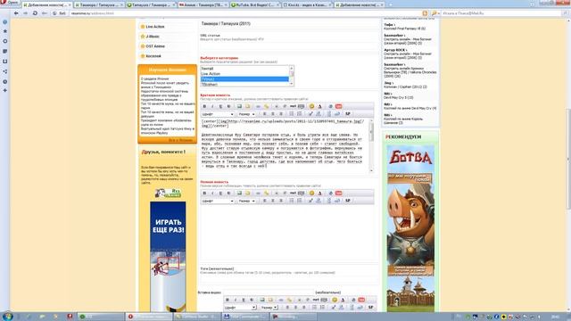Click in the full news text area
Screen dimensions: 571x321
click(x=287, y=233)
